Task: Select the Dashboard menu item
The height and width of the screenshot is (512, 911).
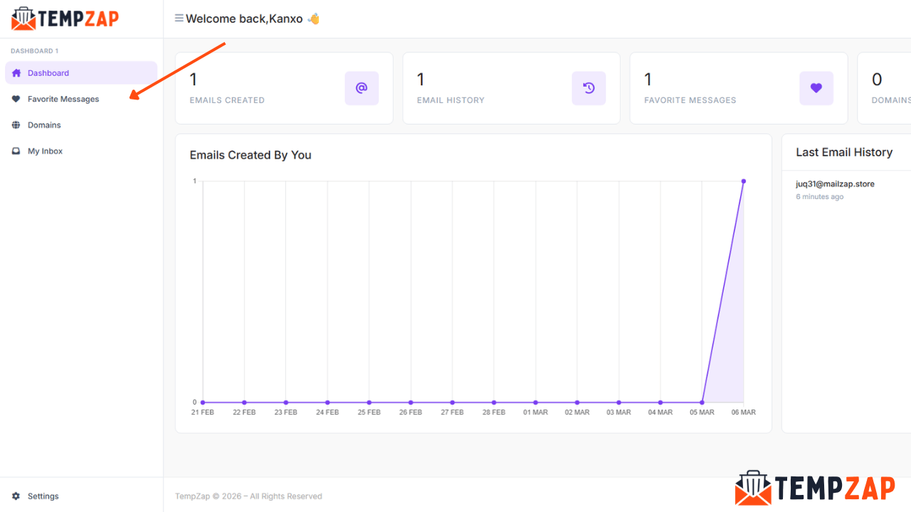Action: click(48, 73)
